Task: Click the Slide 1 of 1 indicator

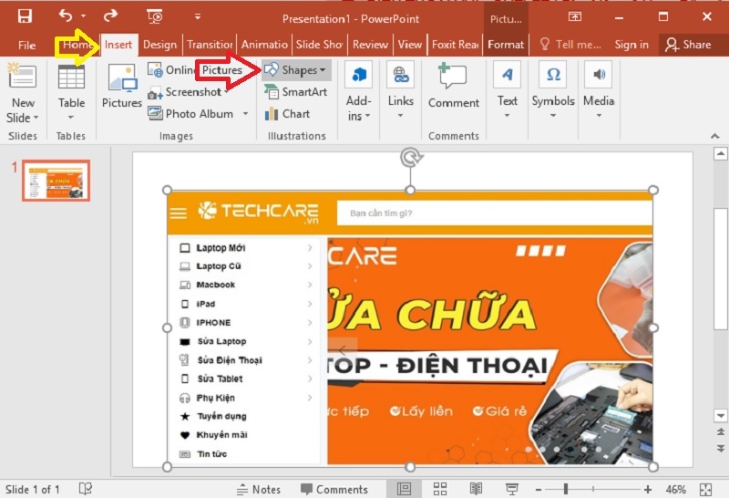Action: click(x=33, y=490)
